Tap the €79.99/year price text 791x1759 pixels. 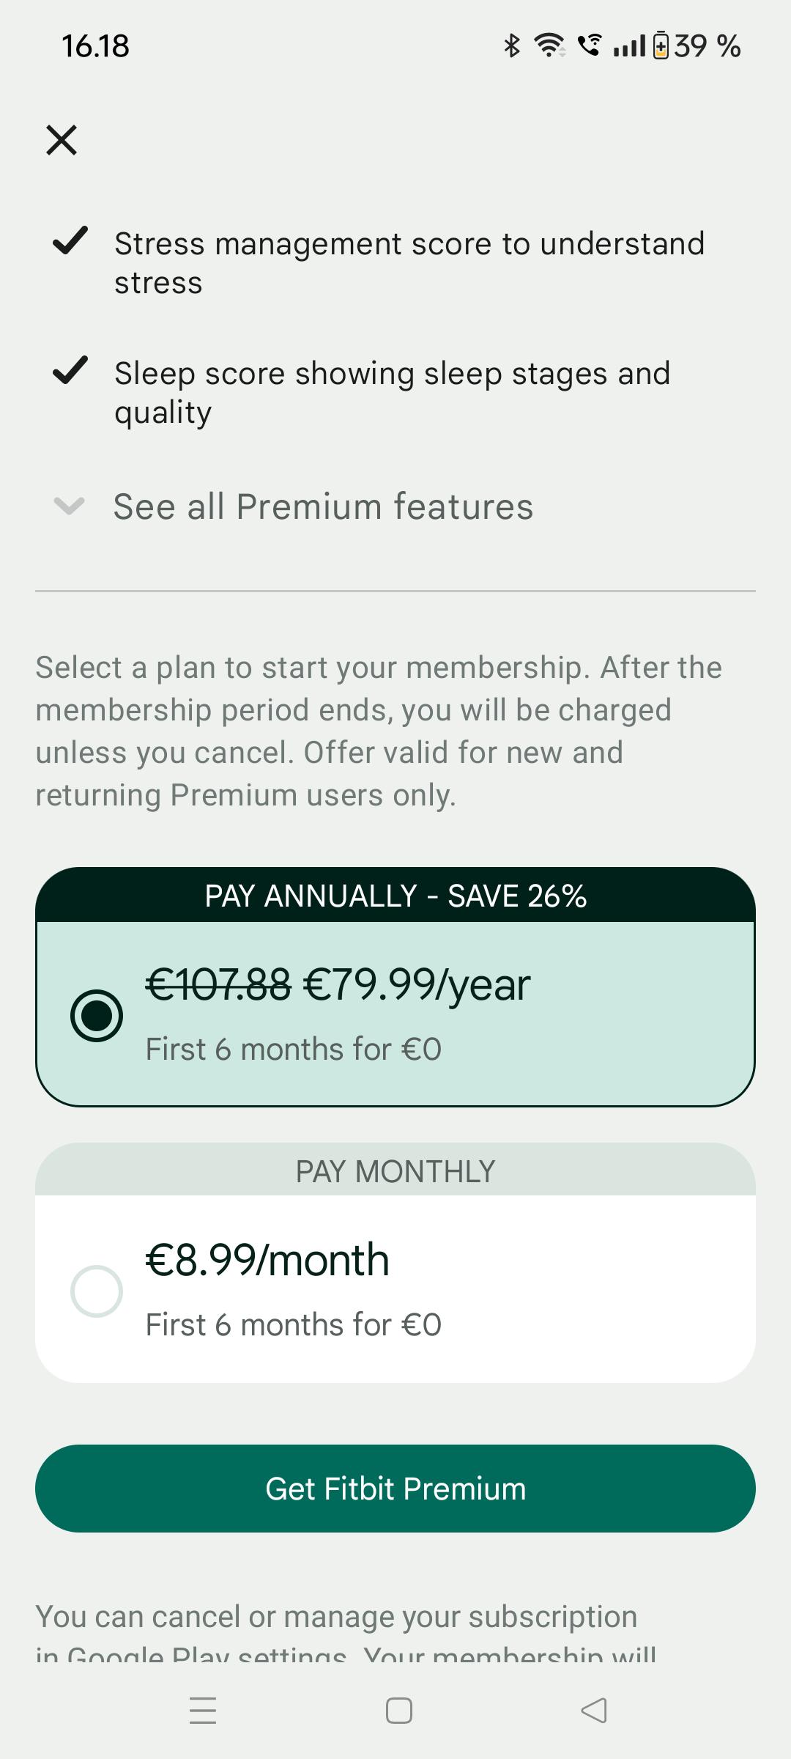point(416,984)
